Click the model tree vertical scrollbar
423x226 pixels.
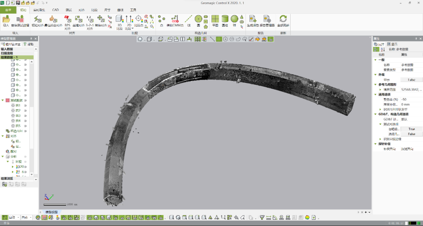(x=32, y=128)
